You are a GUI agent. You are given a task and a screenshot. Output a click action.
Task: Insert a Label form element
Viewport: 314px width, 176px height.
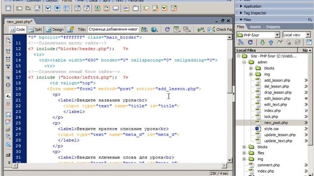pyautogui.click(x=127, y=8)
